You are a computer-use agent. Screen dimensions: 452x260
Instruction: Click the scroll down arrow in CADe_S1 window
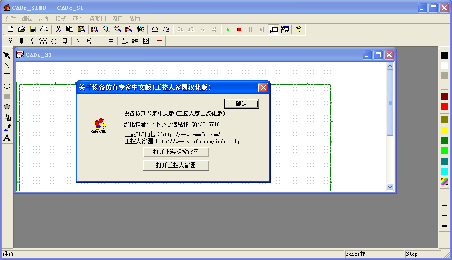390,187
